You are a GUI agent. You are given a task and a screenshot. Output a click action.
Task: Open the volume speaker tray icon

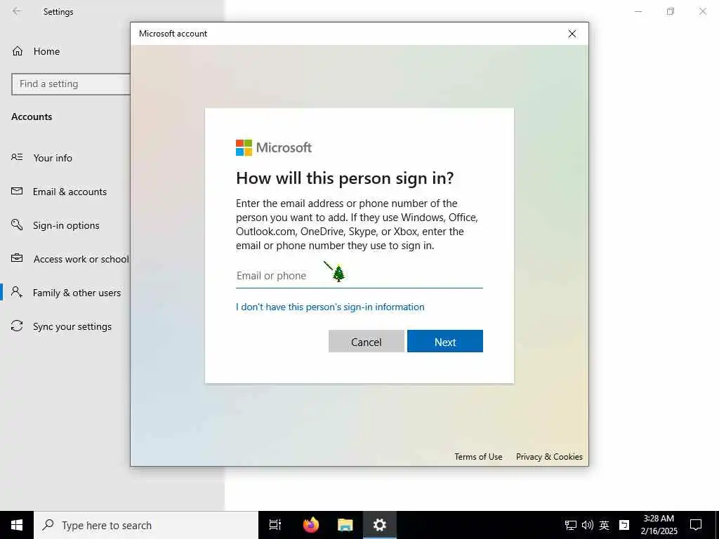pyautogui.click(x=588, y=525)
